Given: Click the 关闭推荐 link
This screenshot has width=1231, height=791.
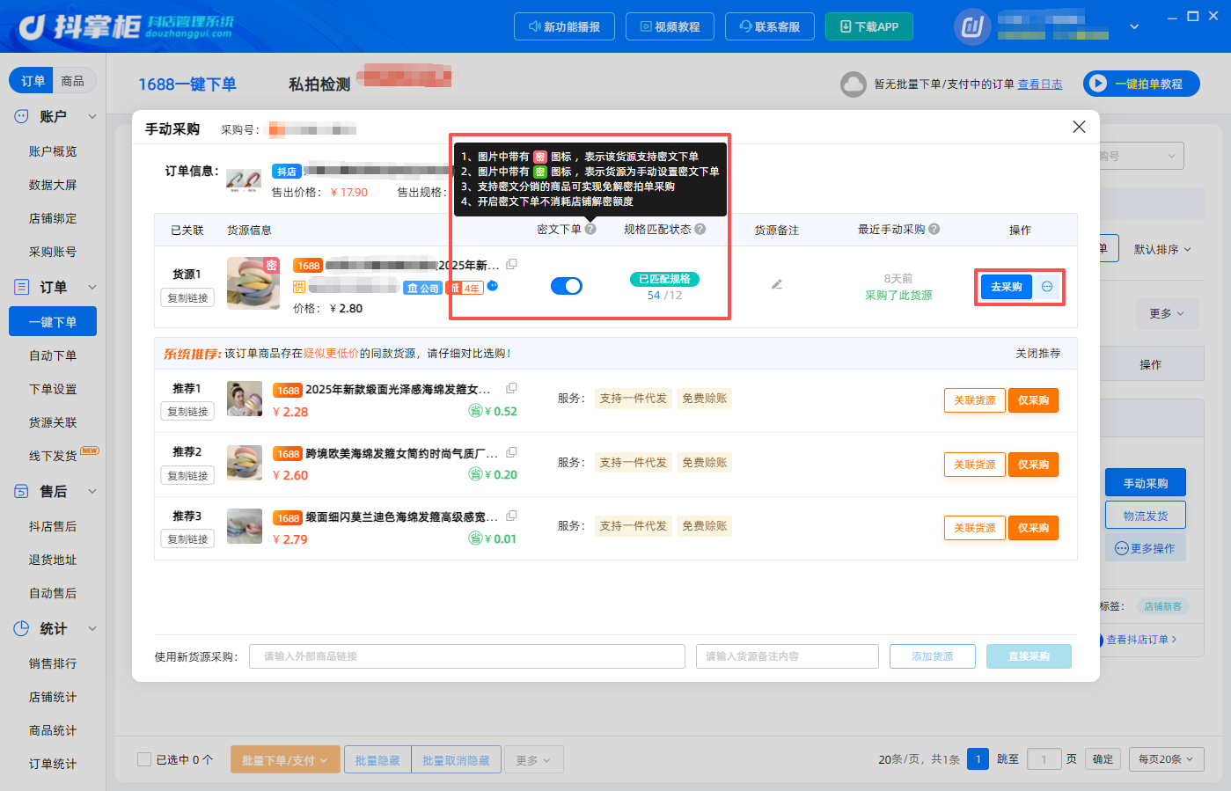Looking at the screenshot, I should click(x=1038, y=353).
